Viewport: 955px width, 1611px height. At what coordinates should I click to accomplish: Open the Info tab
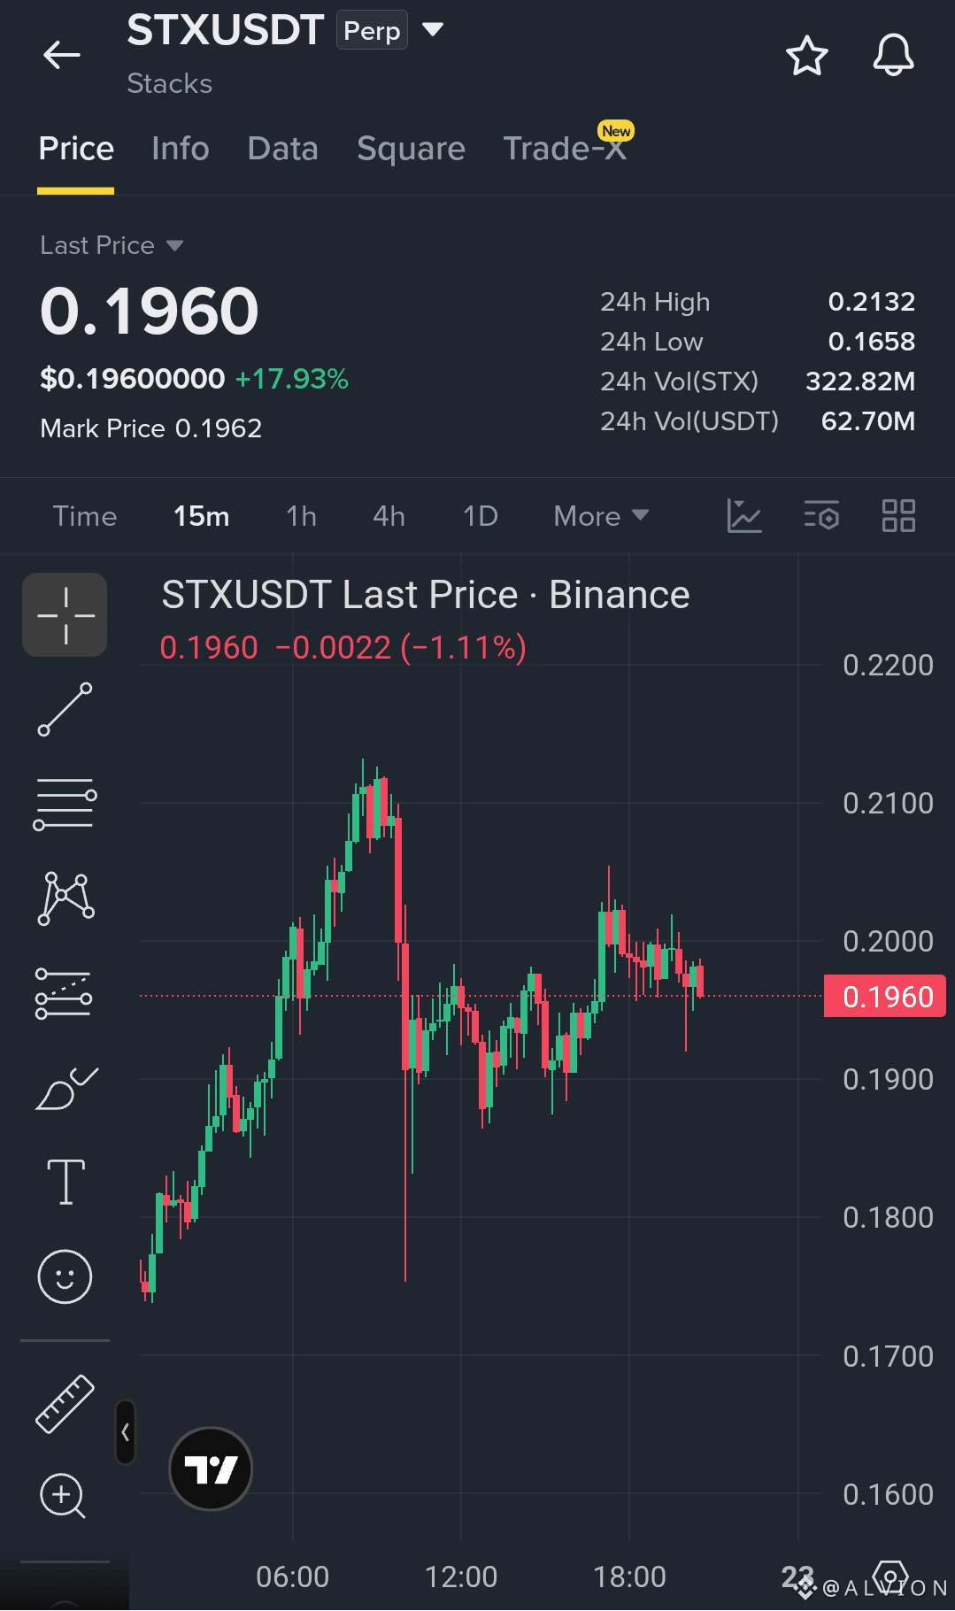[181, 149]
